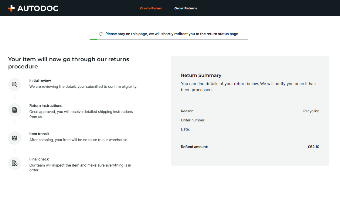Image resolution: width=340 pixels, height=198 pixels.
Task: Click the loading spinner icon
Action: tap(101, 34)
